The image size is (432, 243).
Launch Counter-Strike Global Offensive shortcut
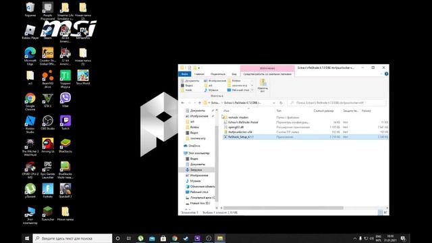pyautogui.click(x=48, y=56)
